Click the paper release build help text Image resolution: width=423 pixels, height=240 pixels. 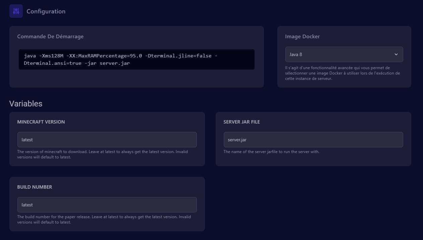click(104, 220)
